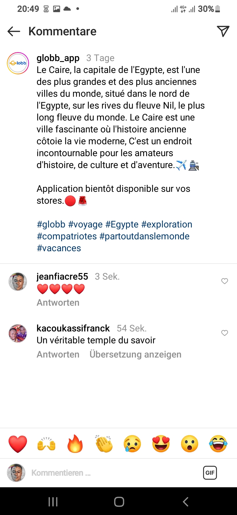This screenshot has height=515, width=237.
Task: Open the GIF picker button
Action: (210, 473)
